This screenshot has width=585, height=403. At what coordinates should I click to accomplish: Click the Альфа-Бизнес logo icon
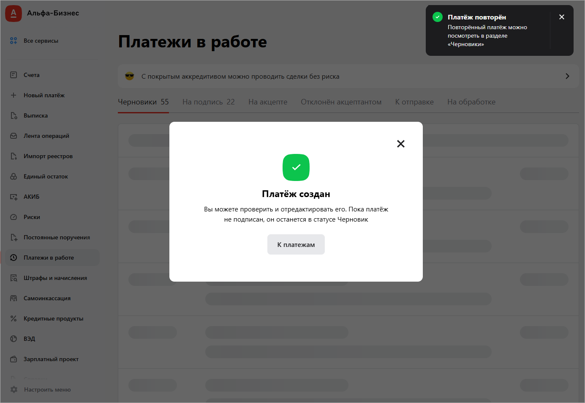coord(14,14)
